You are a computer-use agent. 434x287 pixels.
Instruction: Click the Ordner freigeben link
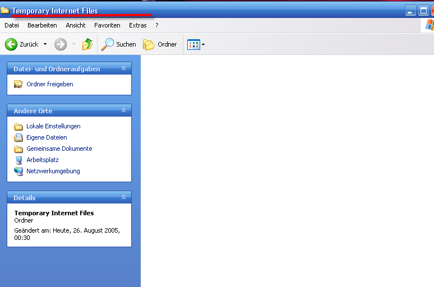click(50, 84)
